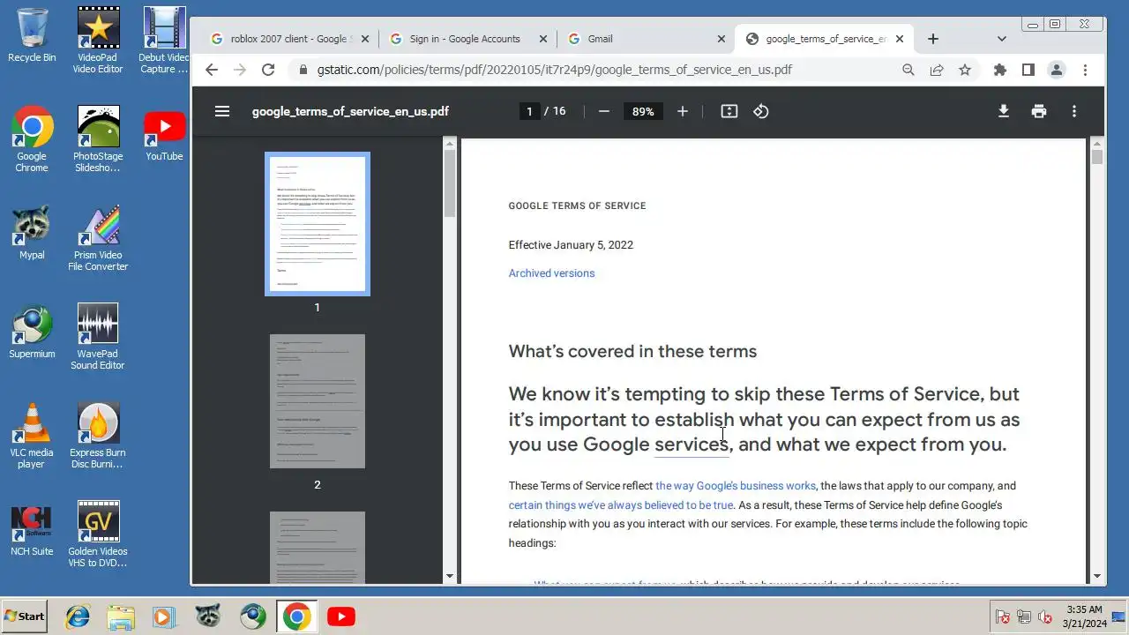Viewport: 1129px width, 635px height.
Task: Open Express Burn Disc Burning icon
Action: pos(98,436)
